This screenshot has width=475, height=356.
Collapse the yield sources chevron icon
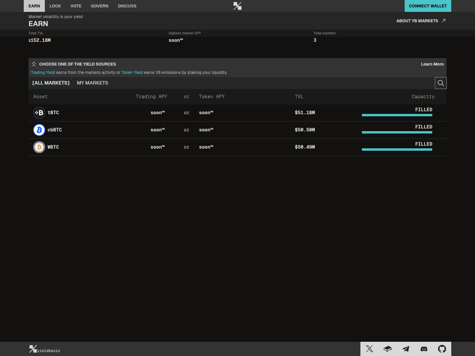34,64
